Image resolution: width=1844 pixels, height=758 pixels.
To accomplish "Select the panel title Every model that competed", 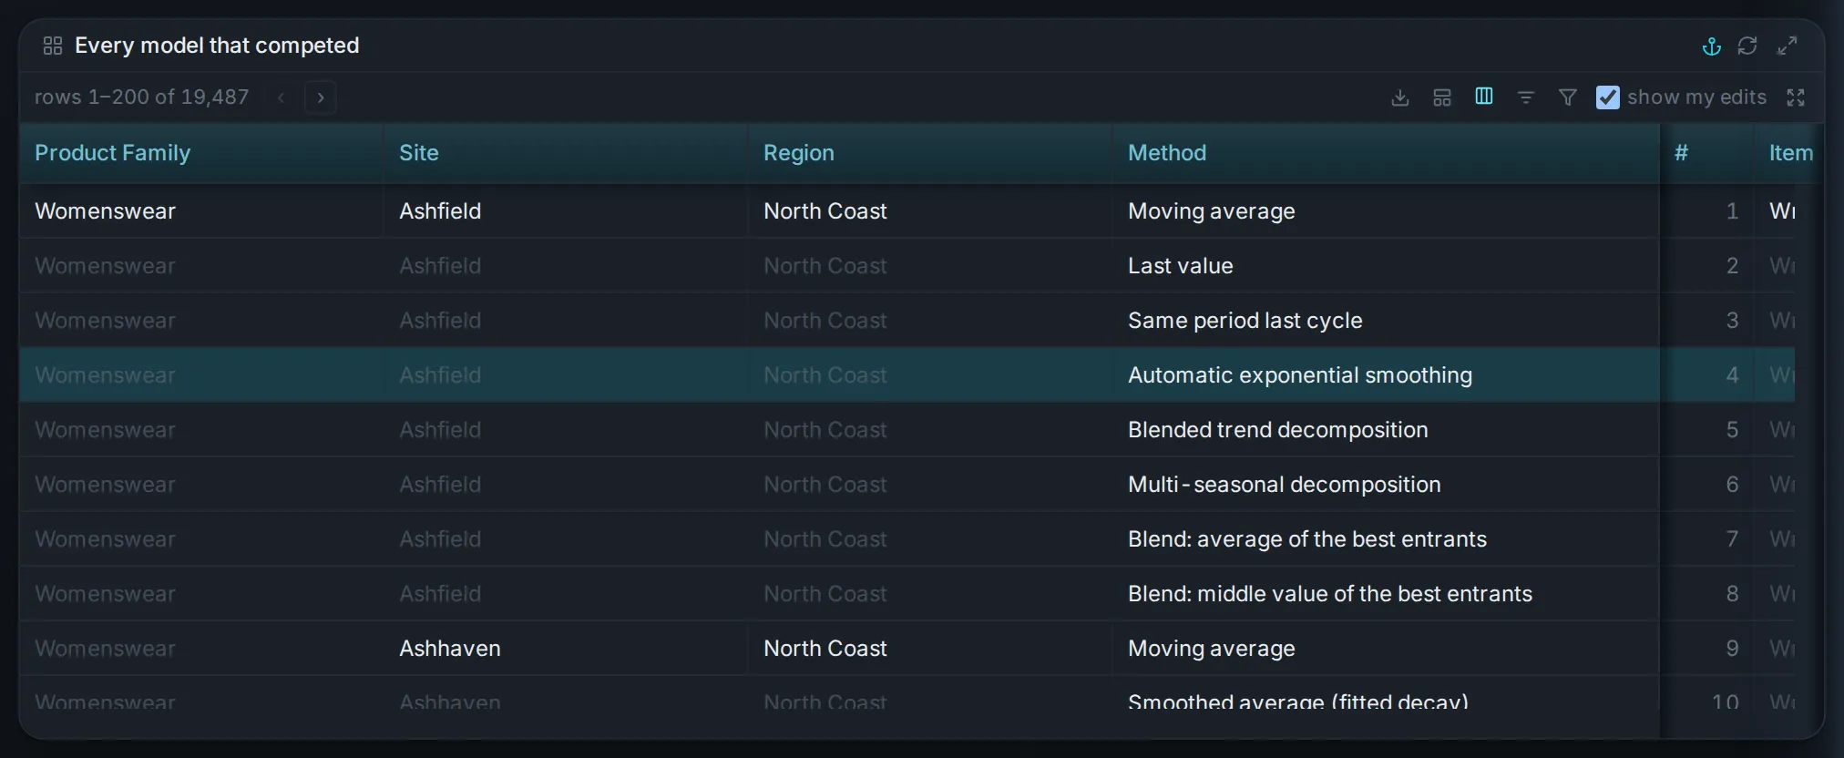I will click(217, 46).
